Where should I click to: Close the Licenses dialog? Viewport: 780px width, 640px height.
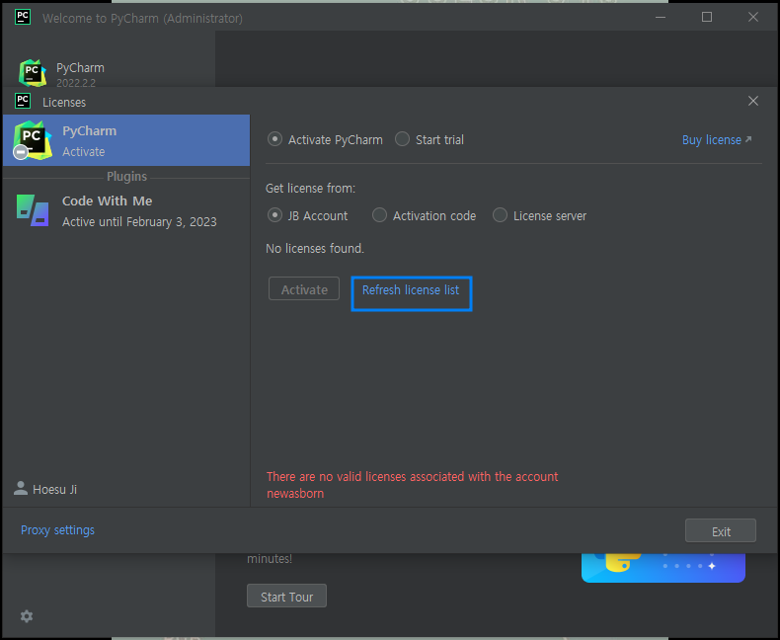pos(753,101)
